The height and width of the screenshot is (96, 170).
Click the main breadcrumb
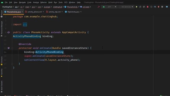27,7
